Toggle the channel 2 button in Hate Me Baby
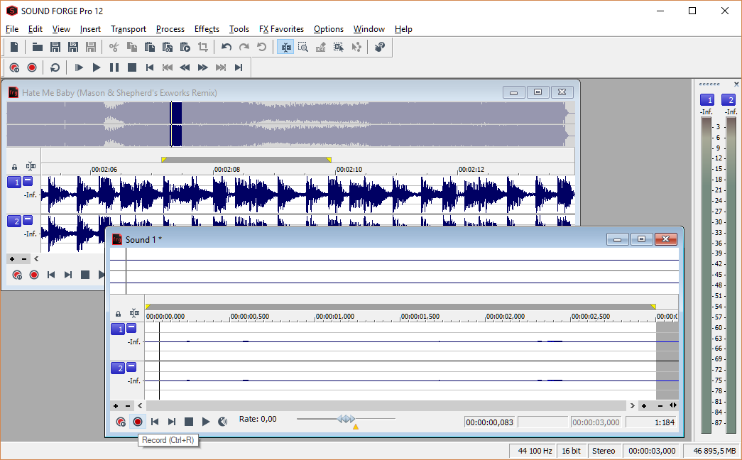Screen dimensions: 742x460 coord(13,221)
